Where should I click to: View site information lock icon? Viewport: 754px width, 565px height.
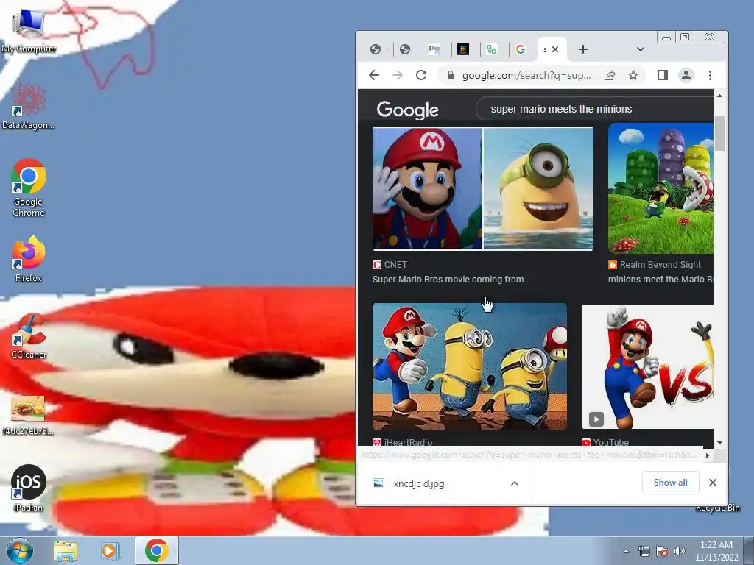(x=451, y=75)
